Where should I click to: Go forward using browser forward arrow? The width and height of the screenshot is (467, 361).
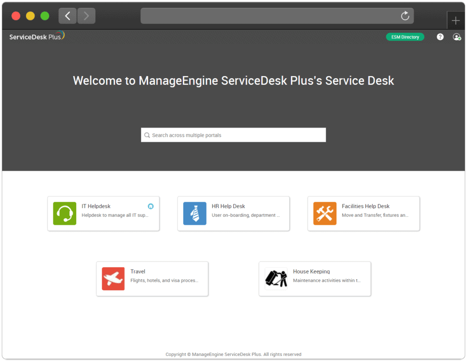click(x=86, y=16)
